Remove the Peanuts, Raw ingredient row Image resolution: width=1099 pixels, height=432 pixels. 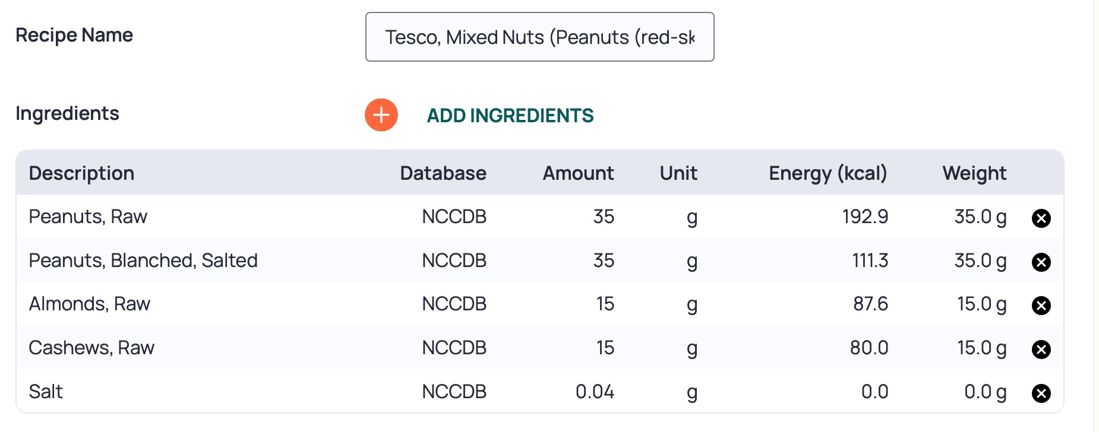coord(1041,218)
